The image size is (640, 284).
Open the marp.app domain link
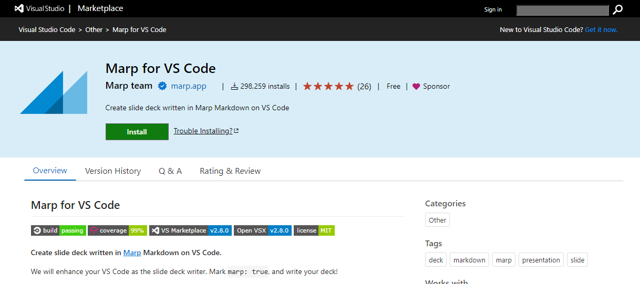(189, 86)
